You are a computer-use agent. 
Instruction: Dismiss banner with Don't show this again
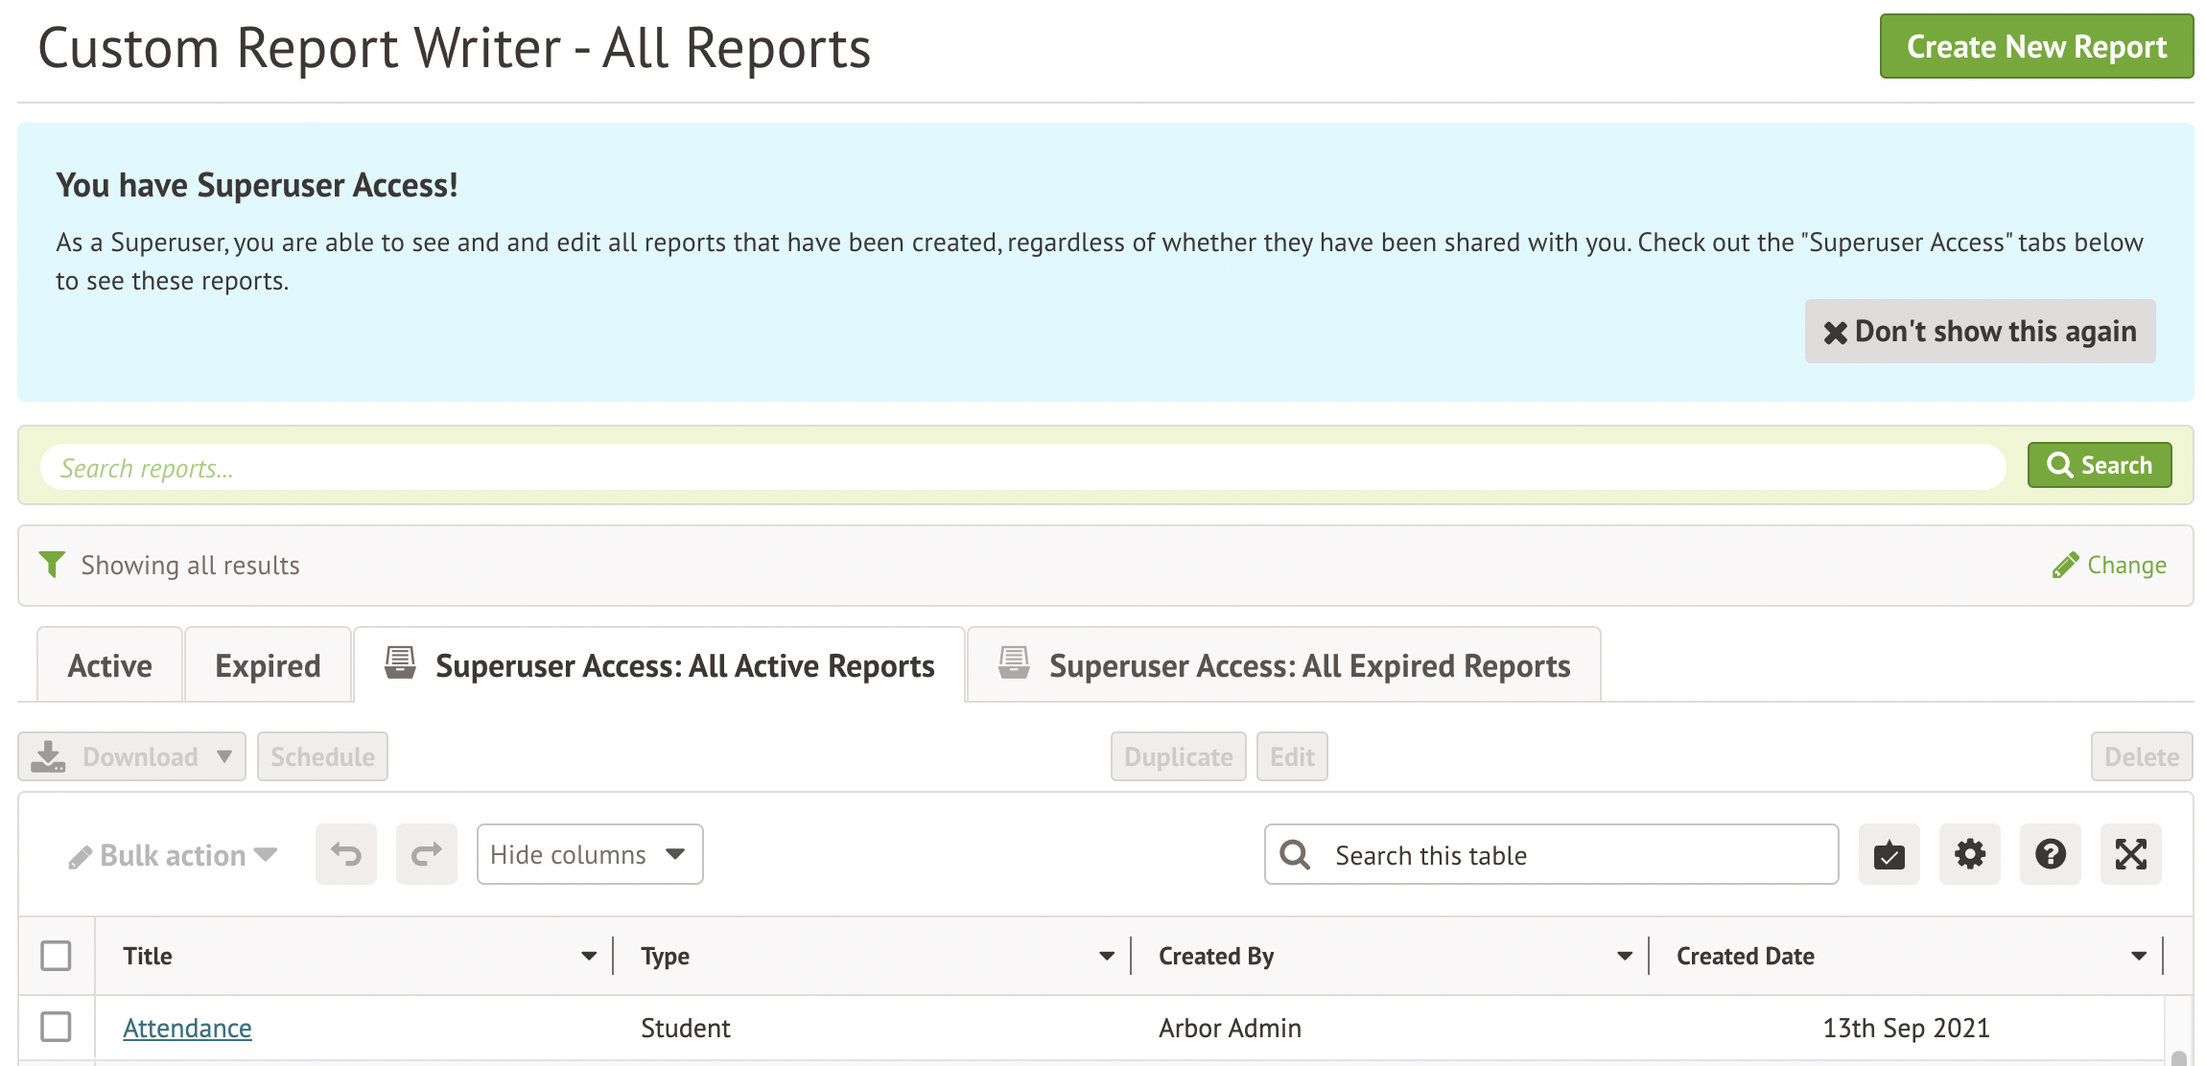click(1980, 332)
